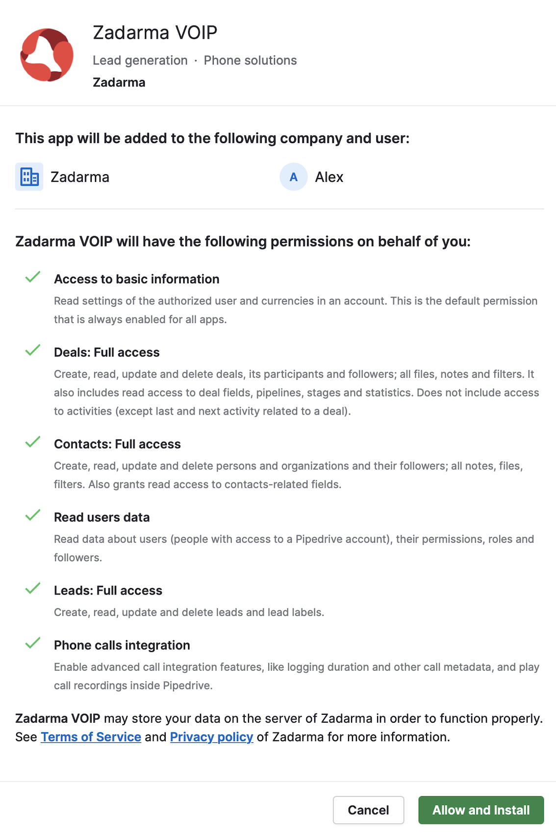Click the checkmark beside Read users data
The height and width of the screenshot is (834, 556).
(x=33, y=515)
